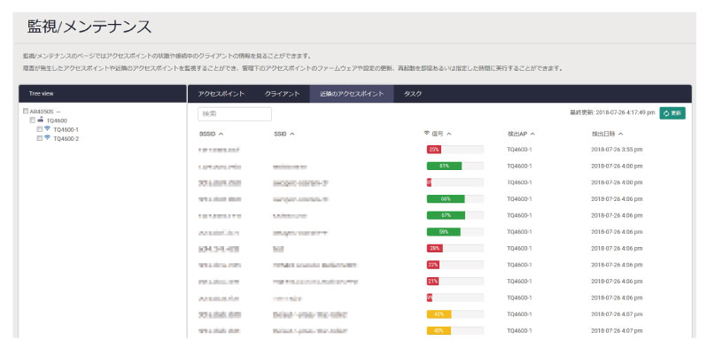Click the wifi icon next to TQ4600-1

(x=47, y=129)
